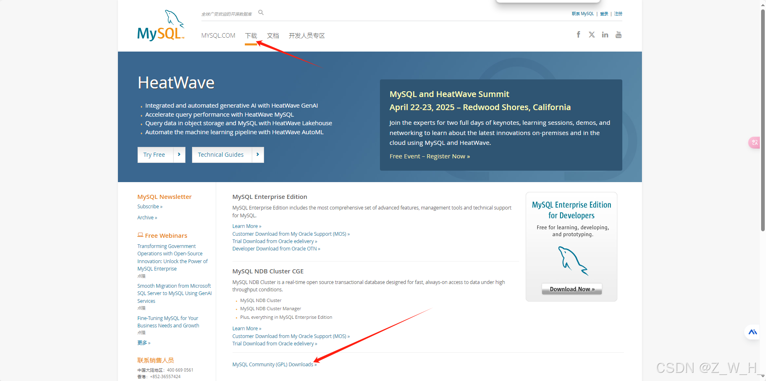Image resolution: width=766 pixels, height=381 pixels.
Task: Click the pink translate floating icon
Action: click(x=755, y=142)
